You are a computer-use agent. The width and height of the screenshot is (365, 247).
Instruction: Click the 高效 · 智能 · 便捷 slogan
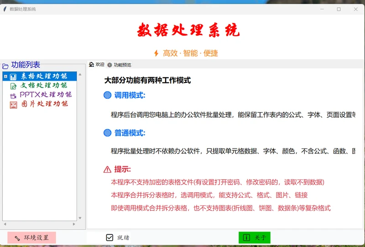[x=190, y=53]
